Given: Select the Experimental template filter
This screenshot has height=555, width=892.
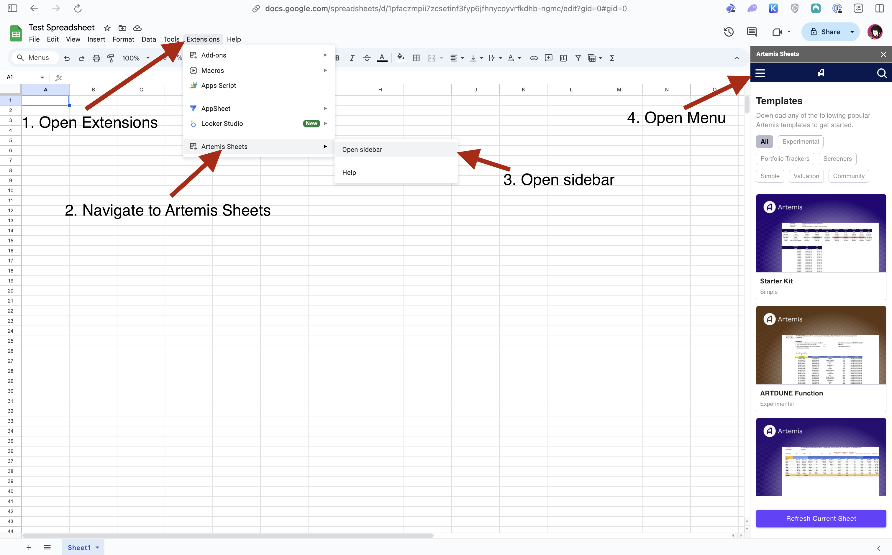Looking at the screenshot, I should click(800, 142).
